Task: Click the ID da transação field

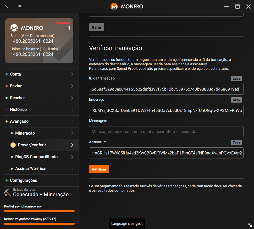Action: tap(166, 89)
